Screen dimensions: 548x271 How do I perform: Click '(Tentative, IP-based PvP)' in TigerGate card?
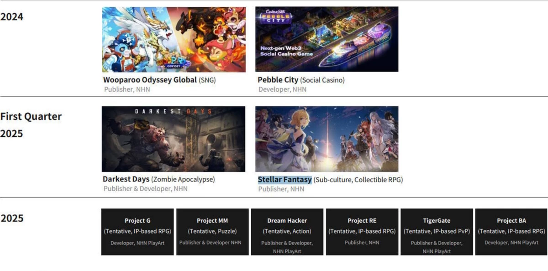437,231
